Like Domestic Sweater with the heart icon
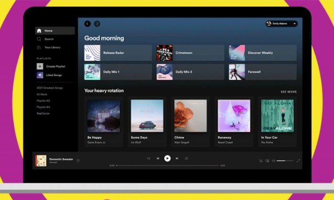334x200 pixels. tap(78, 160)
